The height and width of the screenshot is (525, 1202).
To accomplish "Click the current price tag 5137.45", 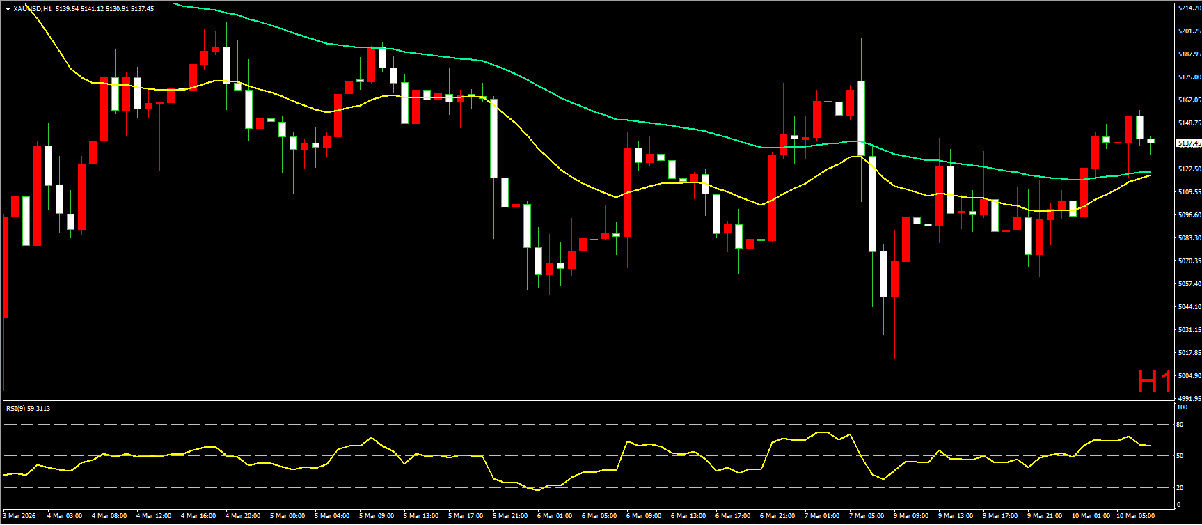I will tap(1187, 143).
